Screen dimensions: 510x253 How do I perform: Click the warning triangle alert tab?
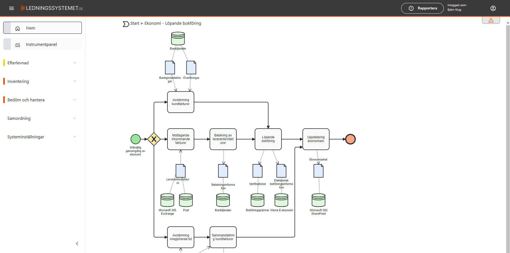(491, 20)
